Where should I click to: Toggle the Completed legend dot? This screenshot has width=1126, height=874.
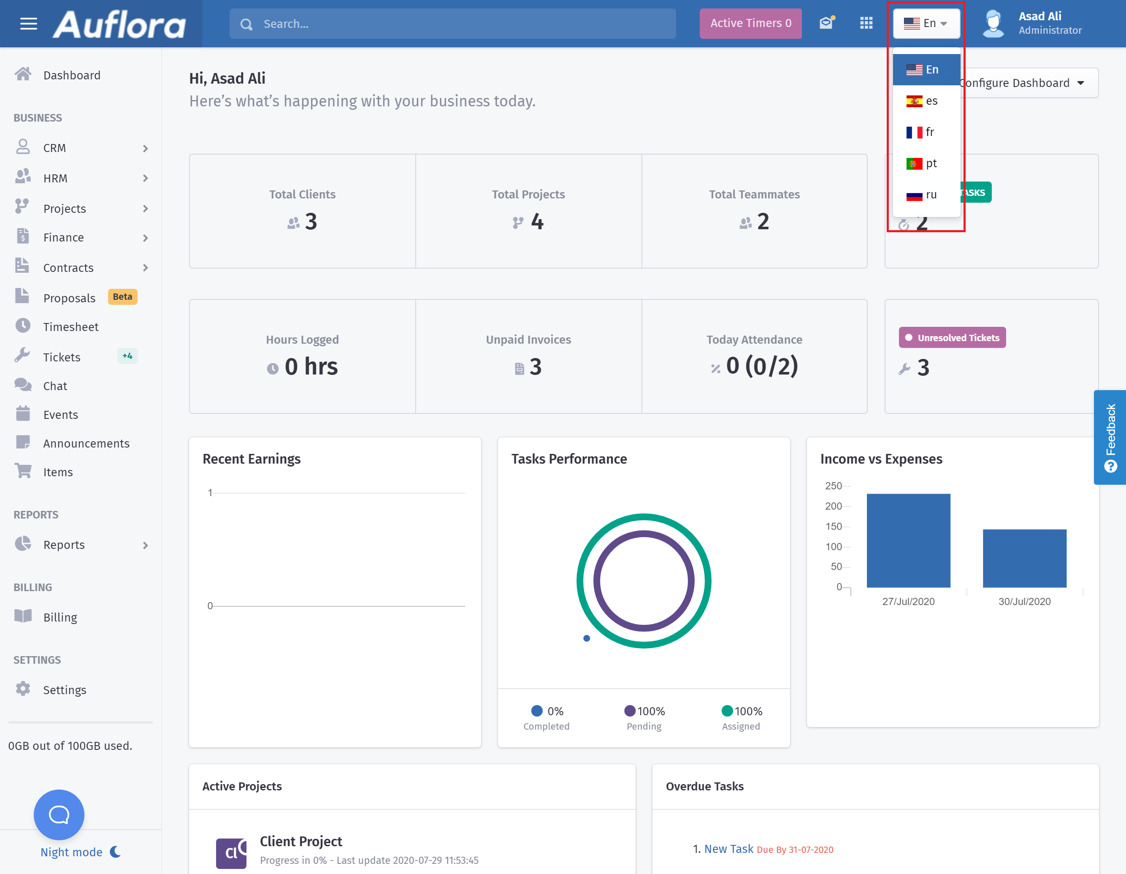tap(537, 711)
